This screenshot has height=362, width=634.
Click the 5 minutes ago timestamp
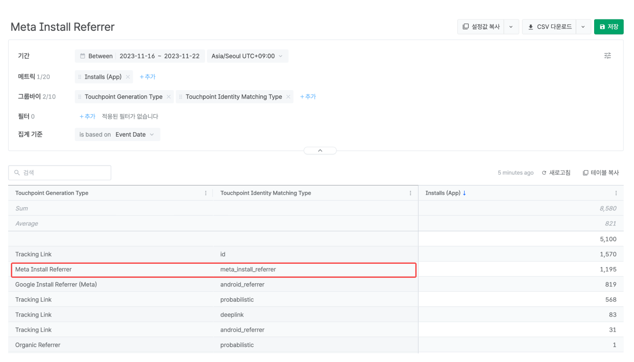point(515,173)
